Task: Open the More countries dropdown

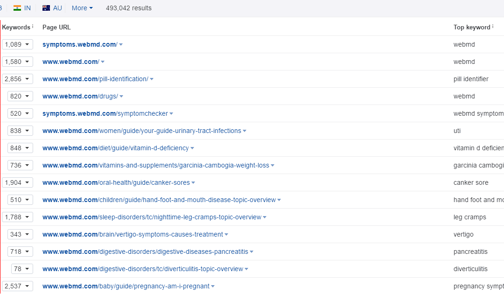Action: (82, 8)
